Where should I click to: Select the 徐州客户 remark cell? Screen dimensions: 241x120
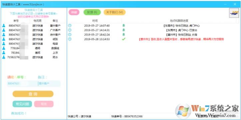pyautogui.click(x=55, y=35)
